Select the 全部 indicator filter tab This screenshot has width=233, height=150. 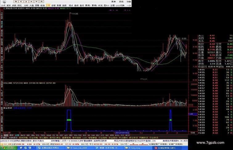click(x=17, y=136)
